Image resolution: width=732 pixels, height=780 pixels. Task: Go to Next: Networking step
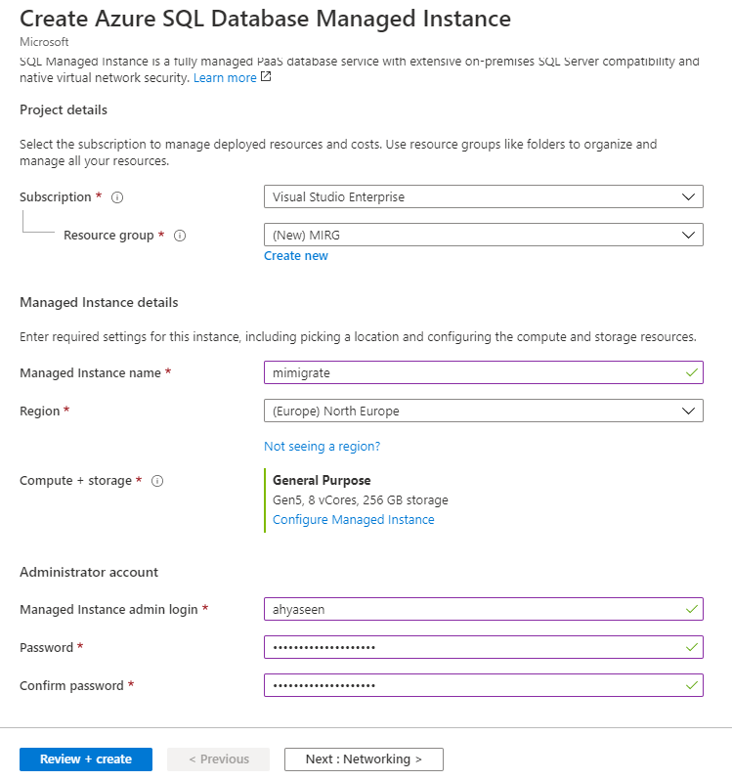364,759
